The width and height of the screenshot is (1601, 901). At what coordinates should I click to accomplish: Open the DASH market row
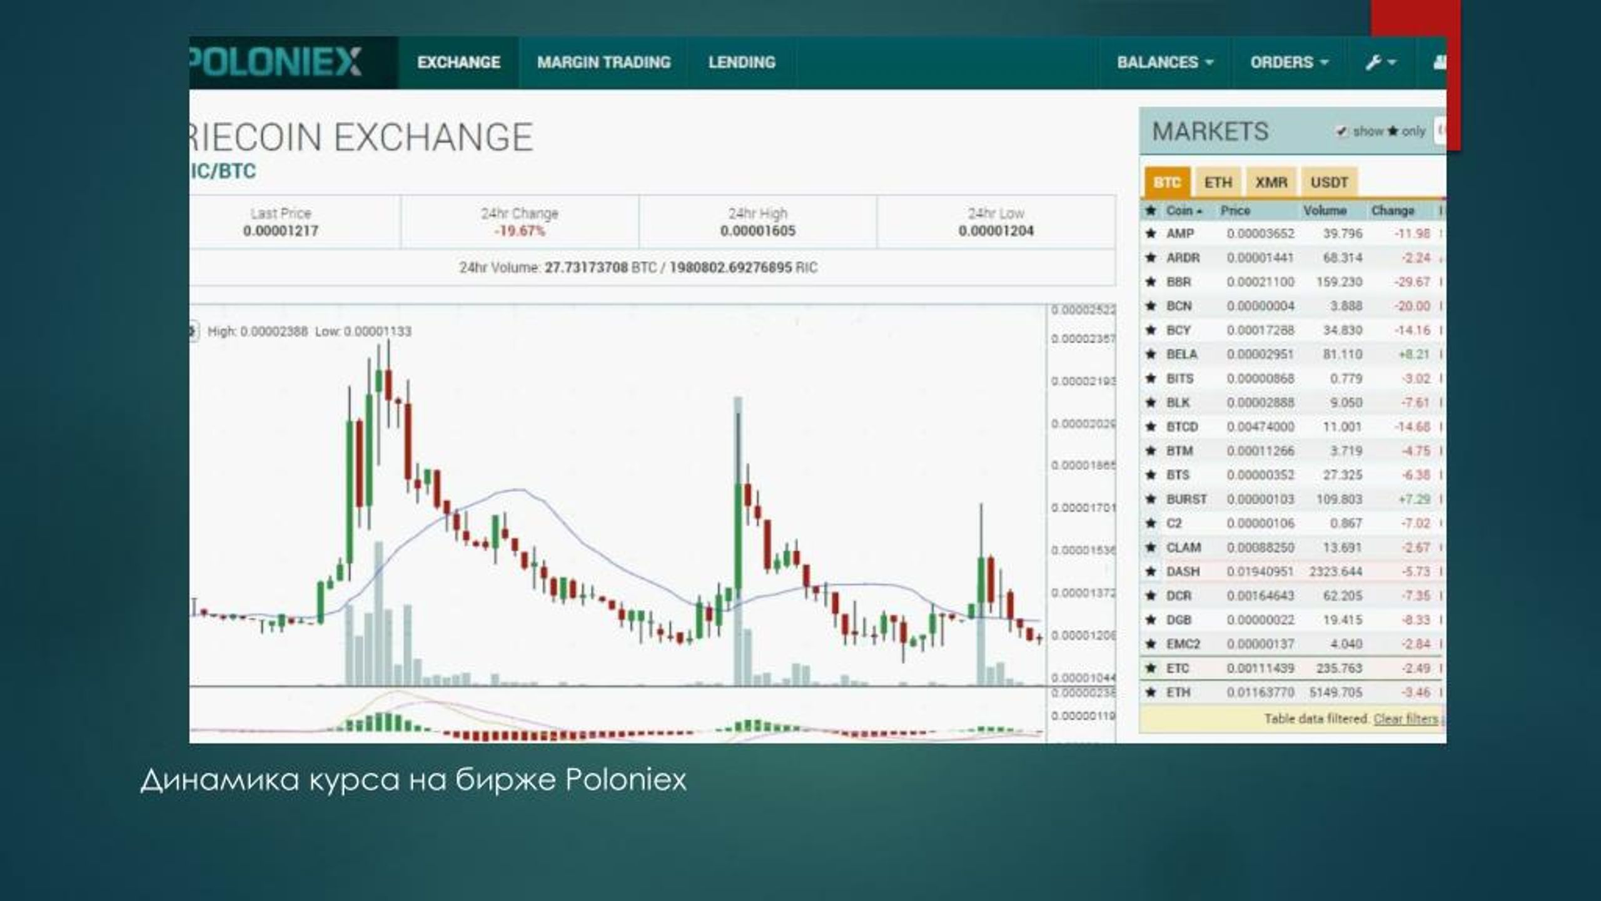pos(1292,571)
